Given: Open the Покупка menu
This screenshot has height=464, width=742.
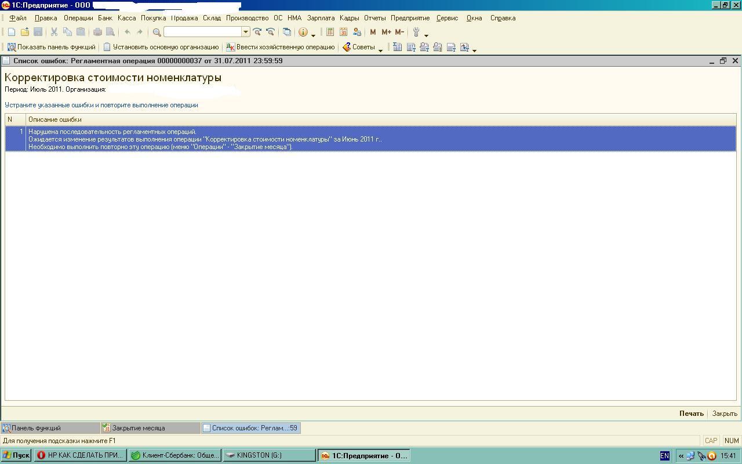Looking at the screenshot, I should click(x=153, y=18).
